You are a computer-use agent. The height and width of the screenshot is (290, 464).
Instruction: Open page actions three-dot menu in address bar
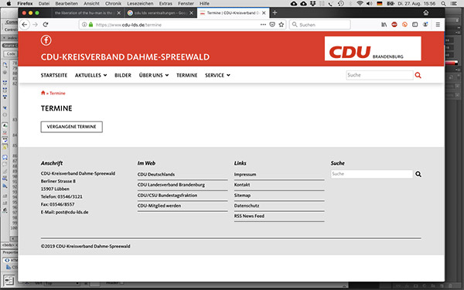click(x=263, y=25)
